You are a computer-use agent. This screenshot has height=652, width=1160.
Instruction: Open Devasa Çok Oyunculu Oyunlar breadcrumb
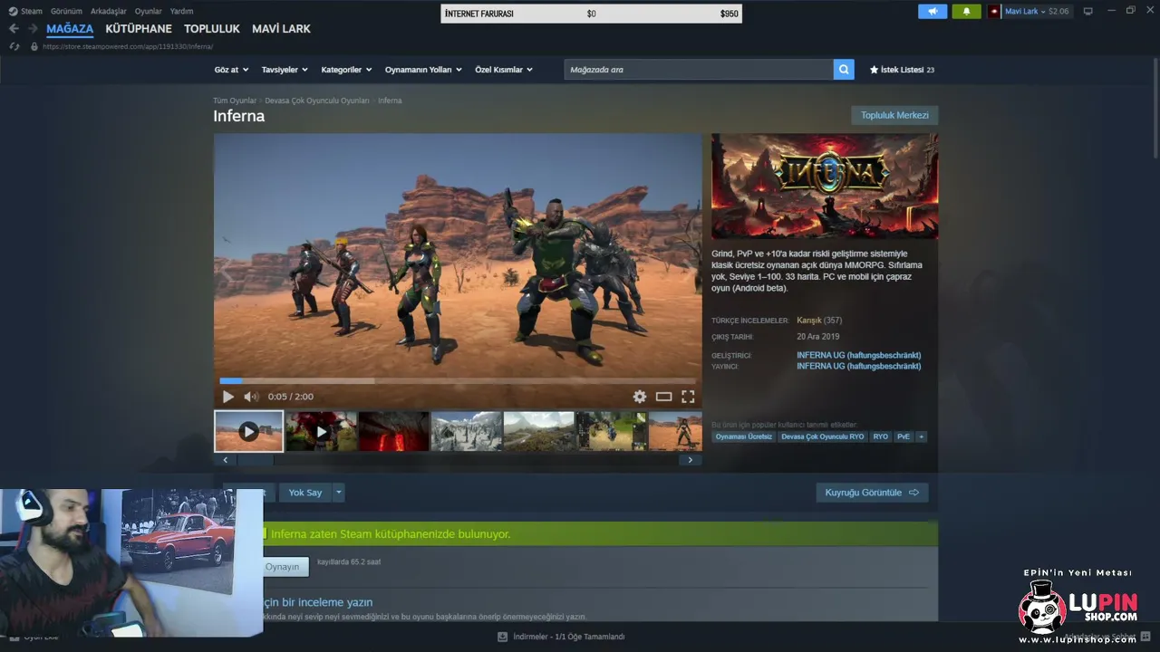[x=317, y=101]
